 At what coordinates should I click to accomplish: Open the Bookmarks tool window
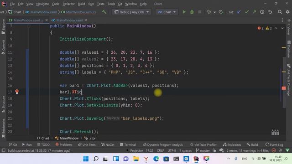click(3, 128)
